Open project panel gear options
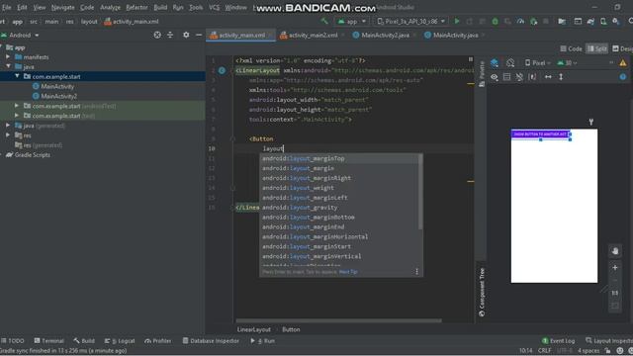This screenshot has width=633, height=356. (186, 36)
